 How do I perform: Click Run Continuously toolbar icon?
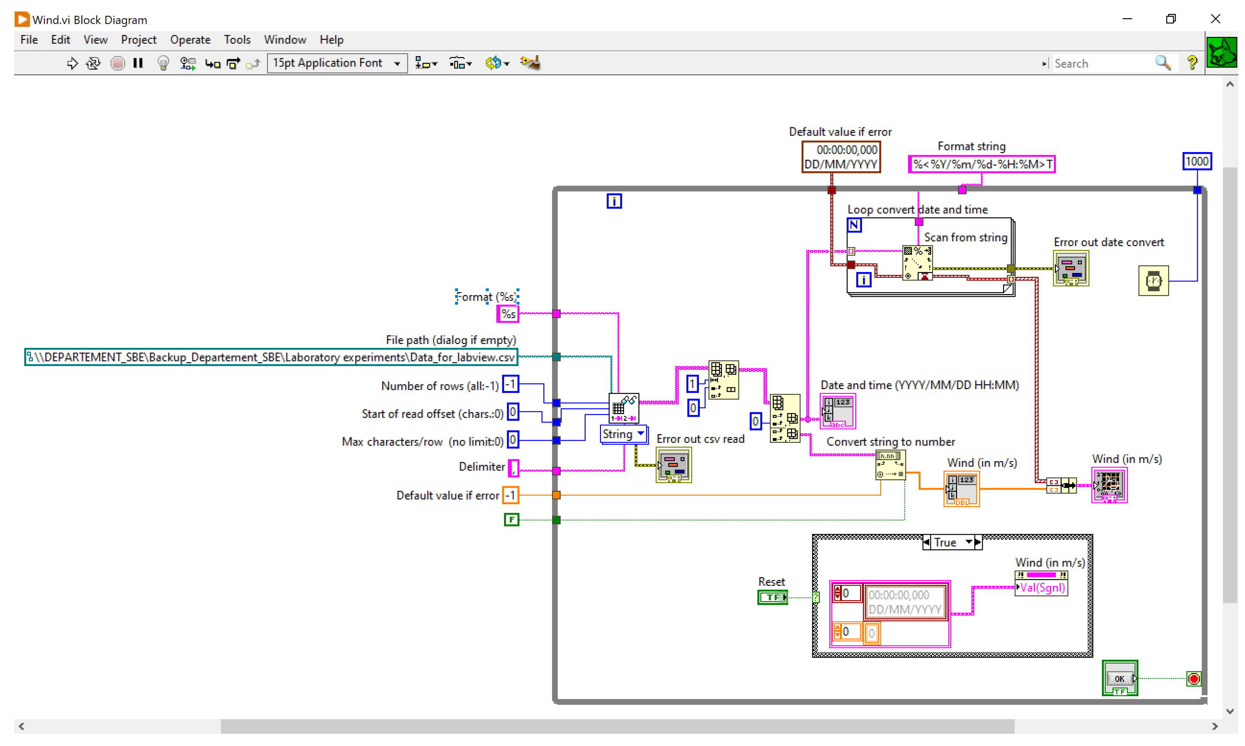[x=93, y=63]
